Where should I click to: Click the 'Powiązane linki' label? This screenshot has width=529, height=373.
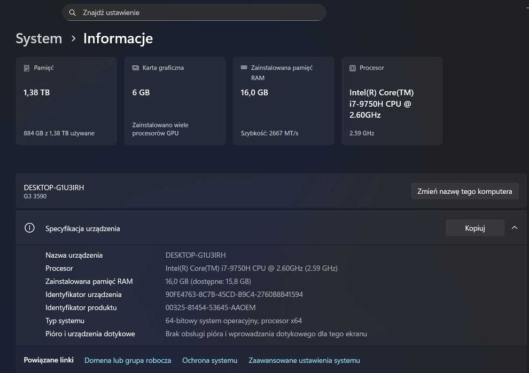(x=49, y=360)
